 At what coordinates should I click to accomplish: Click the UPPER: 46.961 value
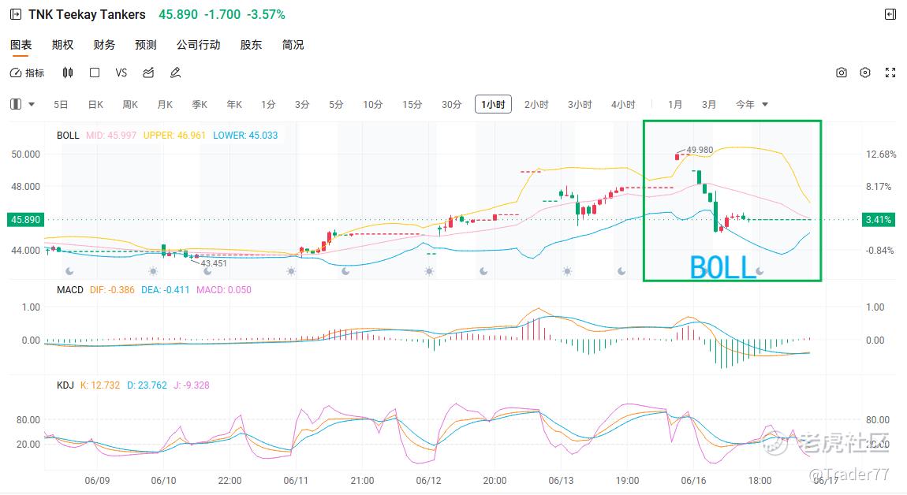click(174, 136)
